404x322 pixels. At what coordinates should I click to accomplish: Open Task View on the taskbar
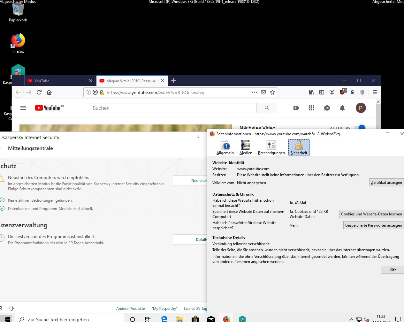tap(148, 319)
